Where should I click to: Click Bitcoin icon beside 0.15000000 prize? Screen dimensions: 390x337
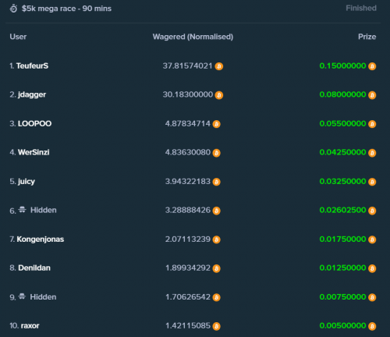(372, 66)
